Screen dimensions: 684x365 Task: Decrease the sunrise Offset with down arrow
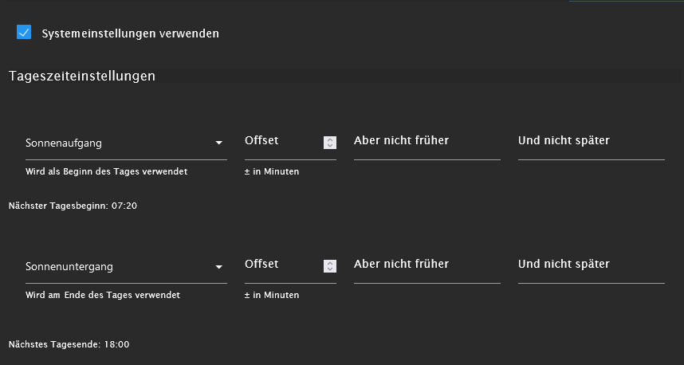click(x=330, y=146)
